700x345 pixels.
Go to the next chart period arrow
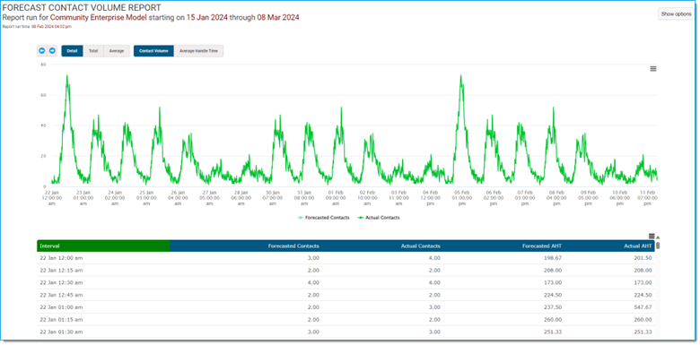(52, 51)
